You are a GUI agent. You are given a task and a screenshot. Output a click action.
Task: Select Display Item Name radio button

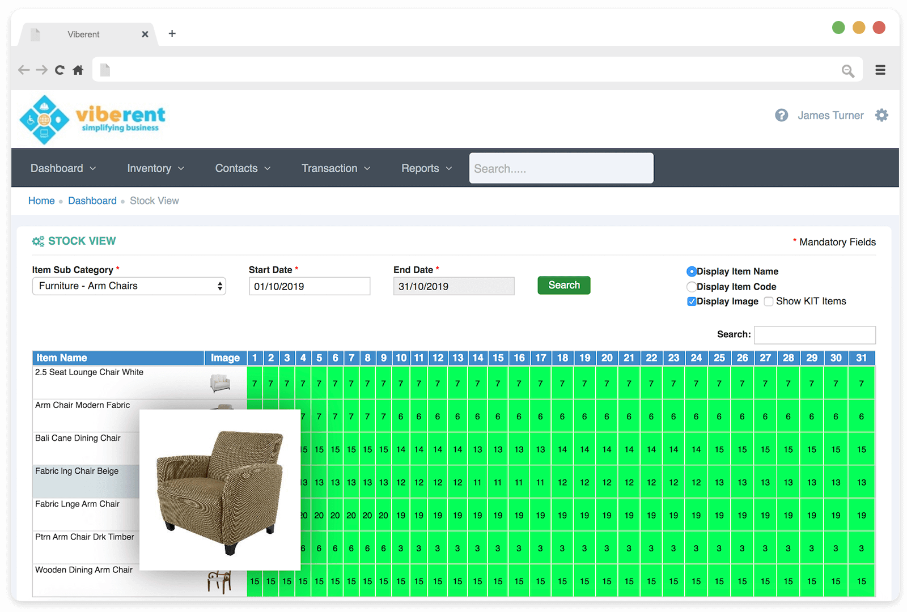692,272
